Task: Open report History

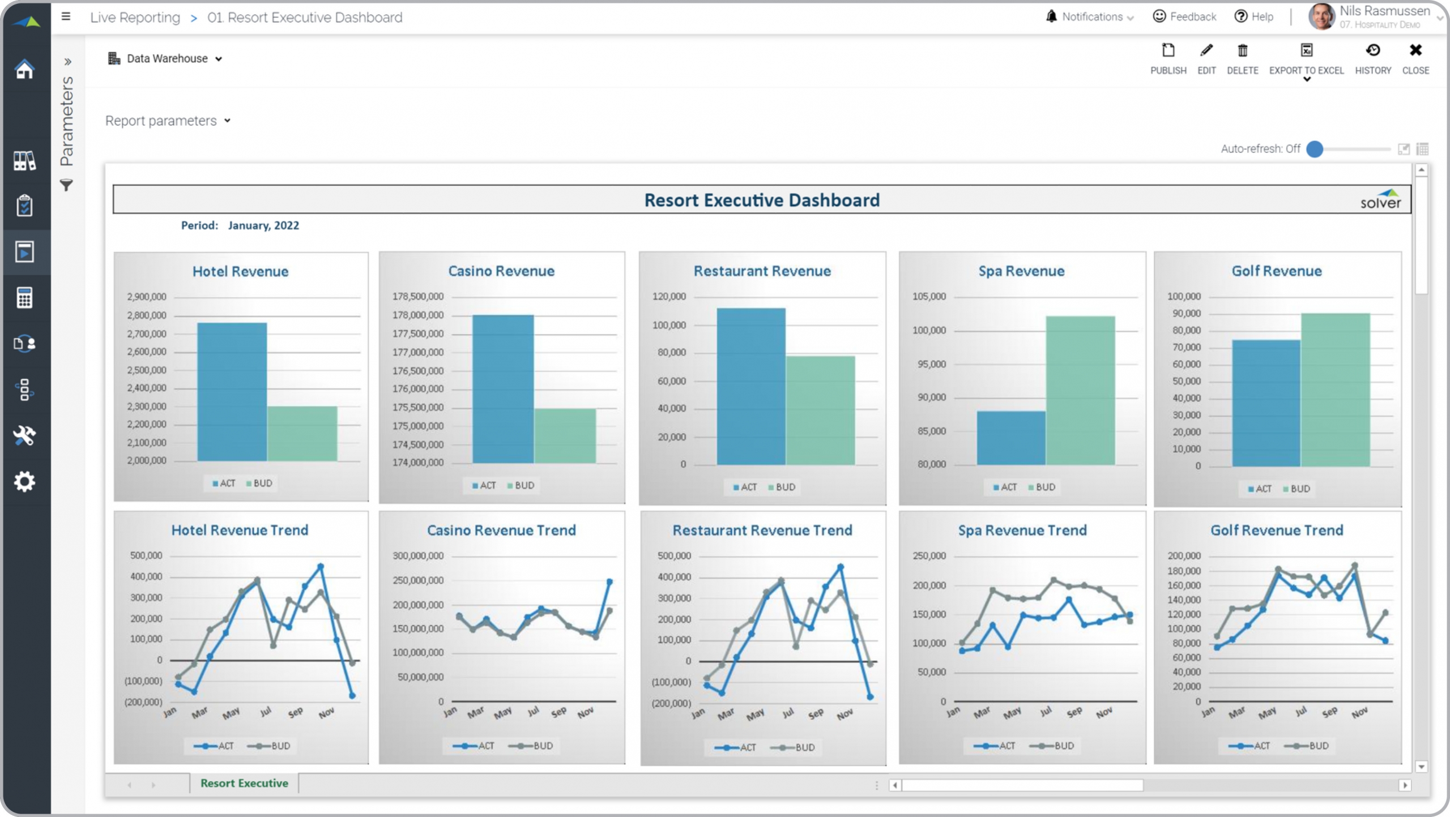Action: tap(1372, 51)
